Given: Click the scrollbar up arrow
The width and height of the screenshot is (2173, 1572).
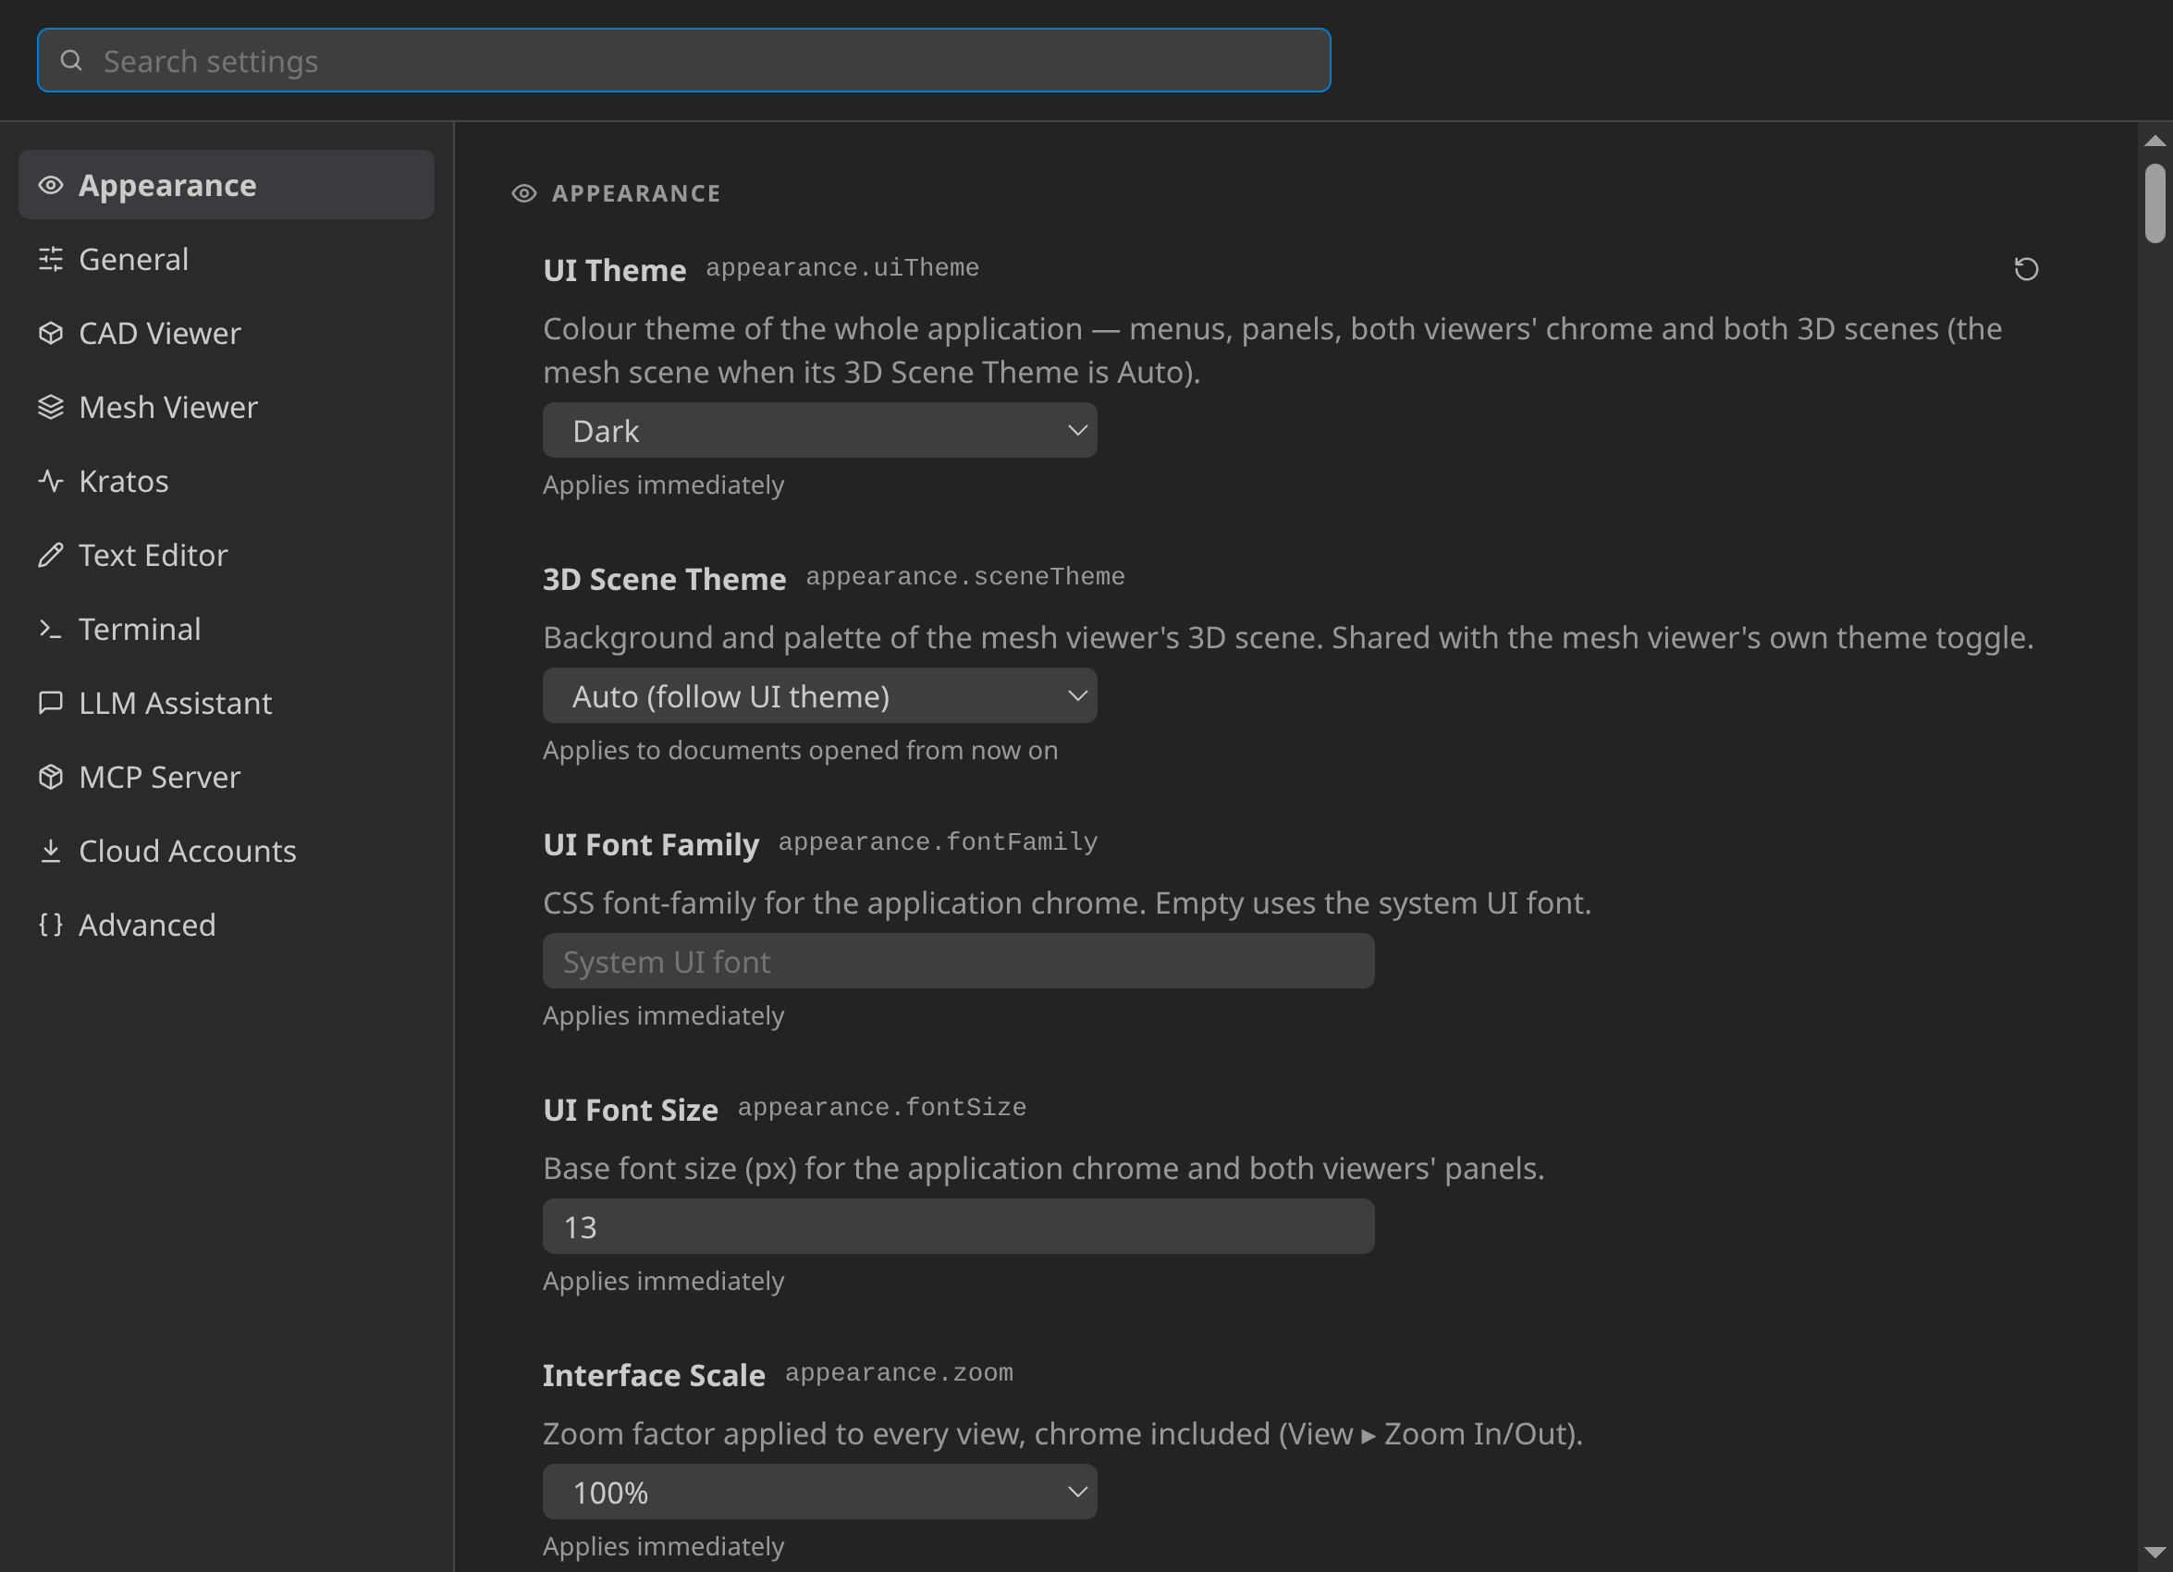Looking at the screenshot, I should tap(2155, 141).
